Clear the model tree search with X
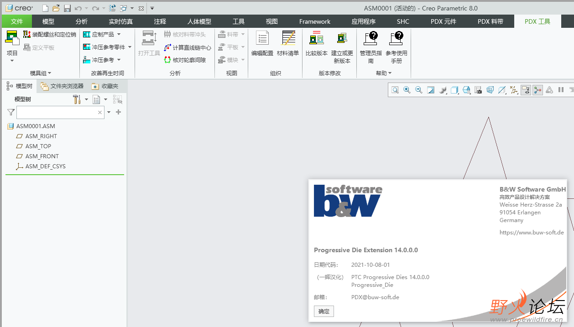The width and height of the screenshot is (574, 327). [100, 112]
